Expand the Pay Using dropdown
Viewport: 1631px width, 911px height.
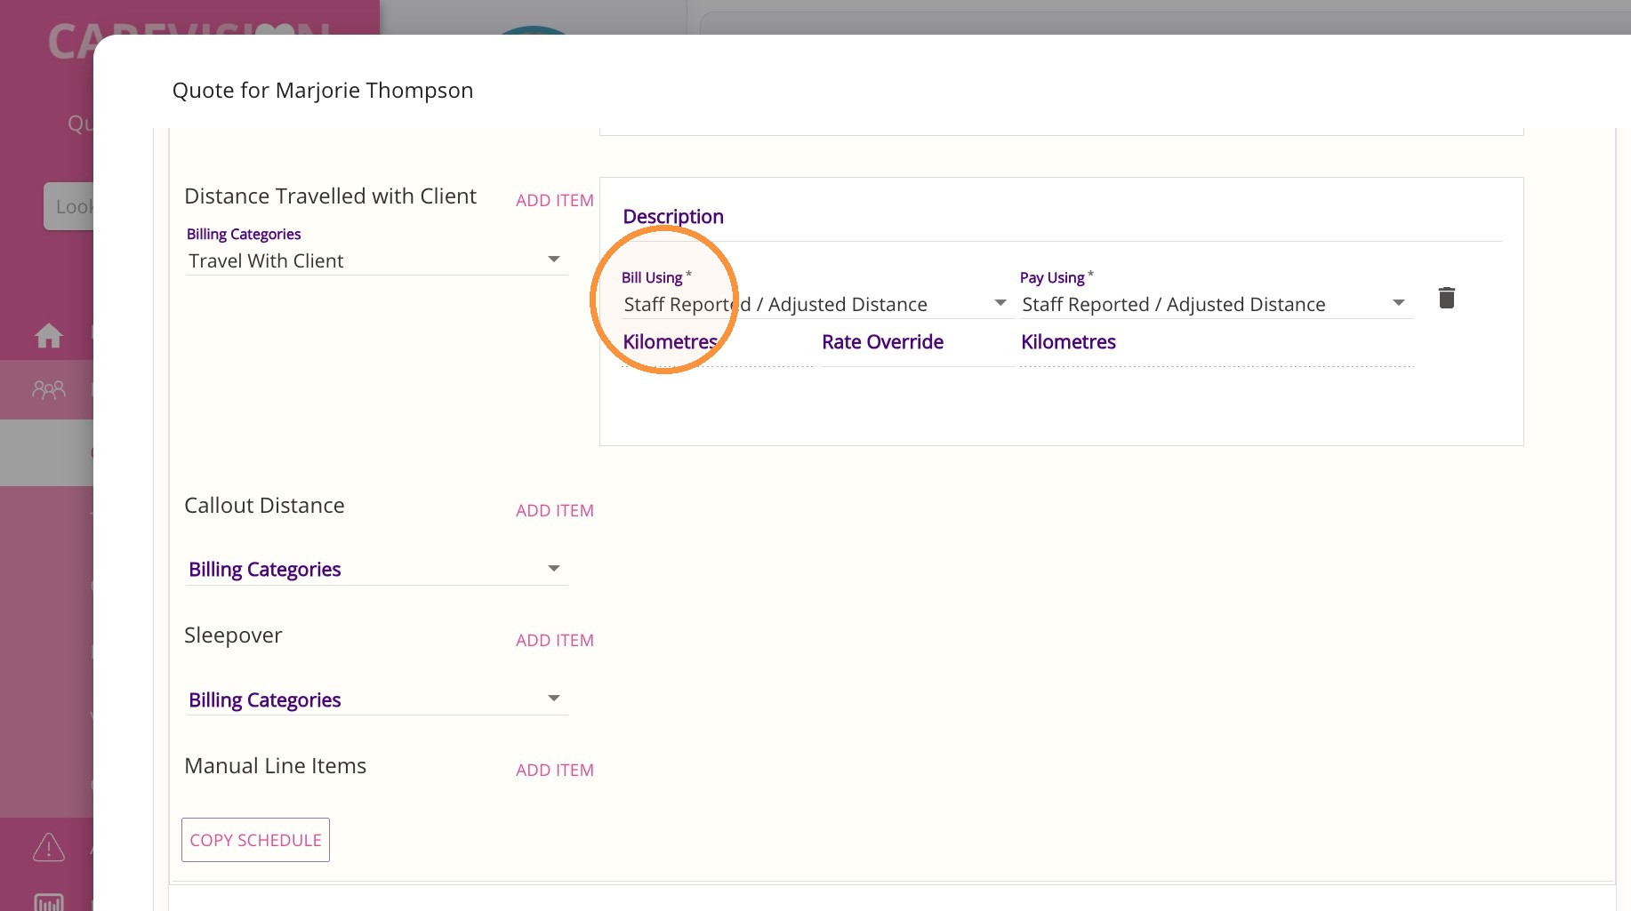[x=1216, y=304]
